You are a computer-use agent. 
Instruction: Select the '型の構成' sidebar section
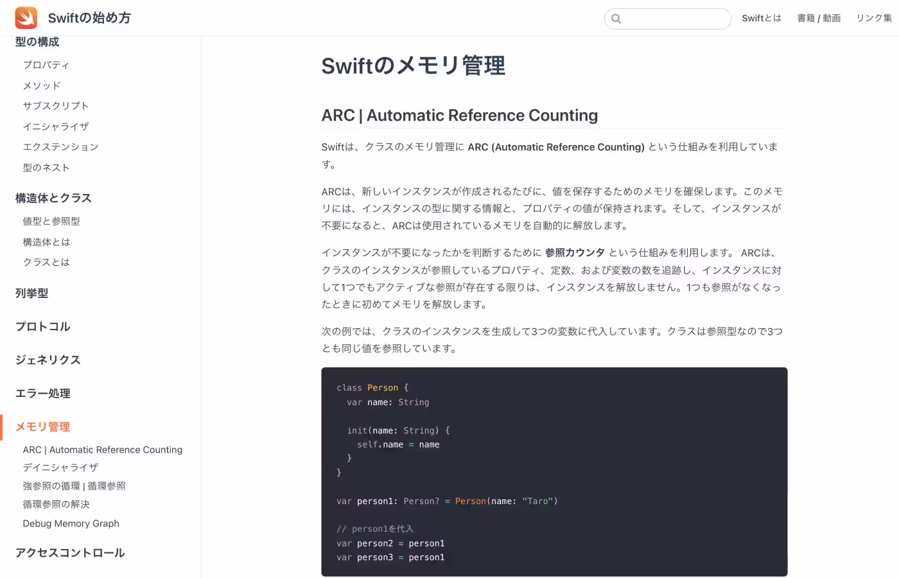[x=37, y=42]
